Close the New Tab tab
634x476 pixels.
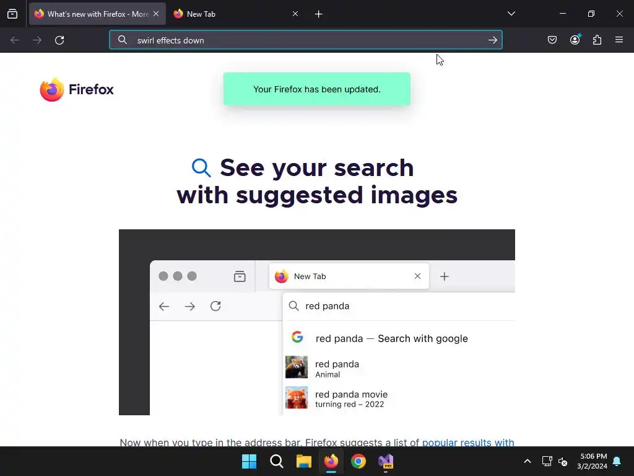[295, 14]
